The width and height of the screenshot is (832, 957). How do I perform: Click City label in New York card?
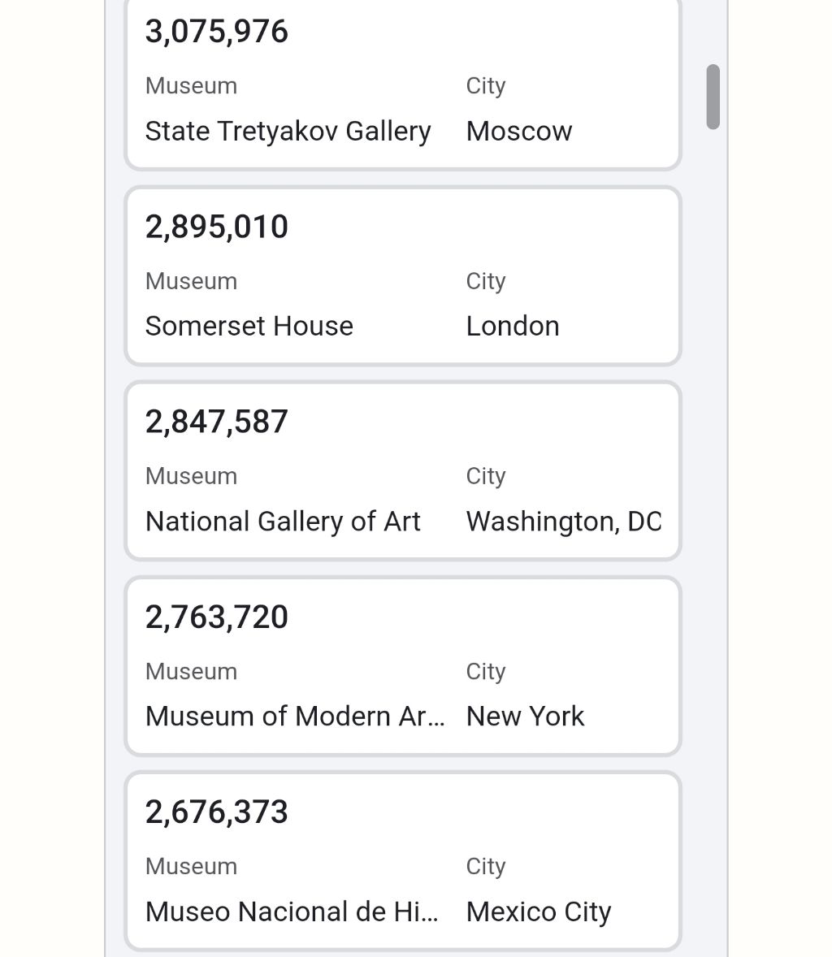(486, 672)
